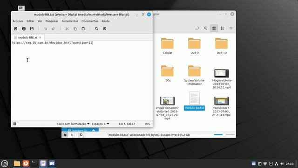Viewport: 298px width, 168px height.
Task: Switch file manager to list view
Action: tap(223, 28)
